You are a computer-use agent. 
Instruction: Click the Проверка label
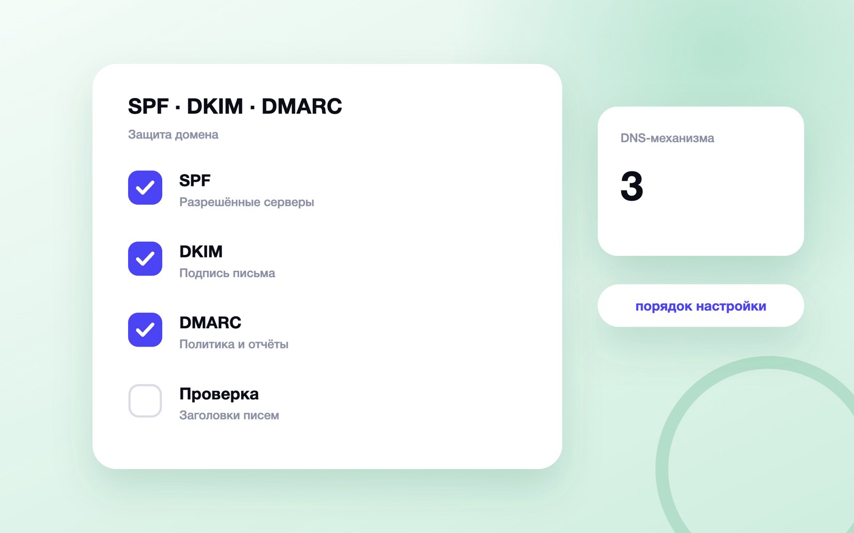(x=219, y=394)
